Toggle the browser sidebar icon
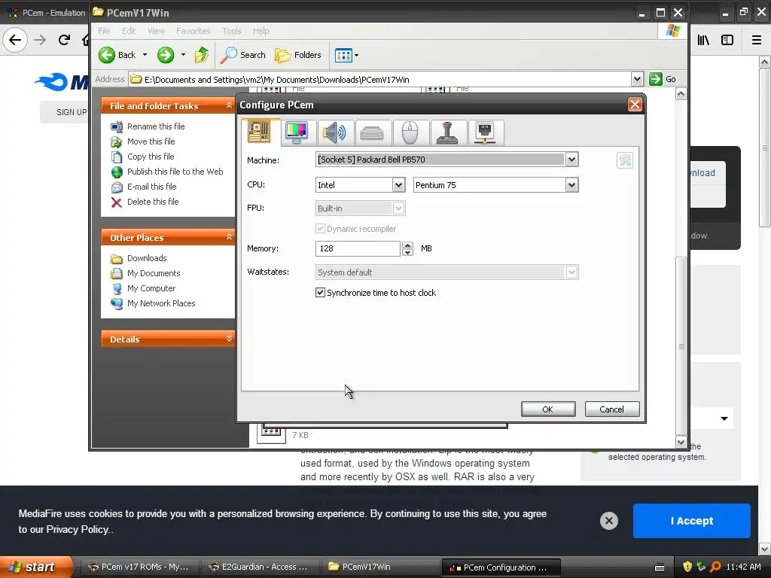The width and height of the screenshot is (771, 578). pyautogui.click(x=727, y=40)
